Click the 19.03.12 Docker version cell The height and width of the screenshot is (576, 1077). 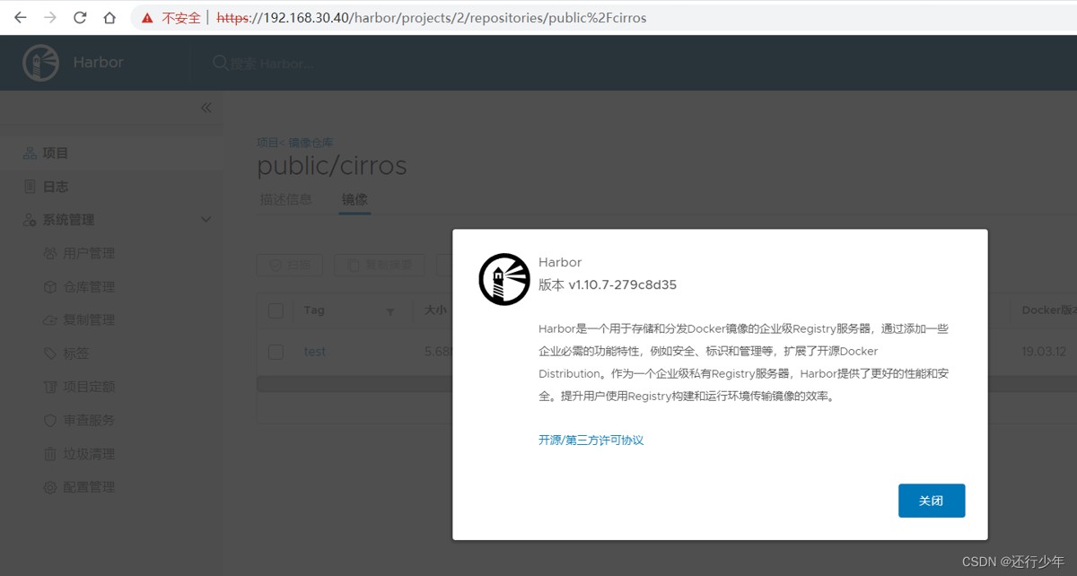pyautogui.click(x=1042, y=352)
